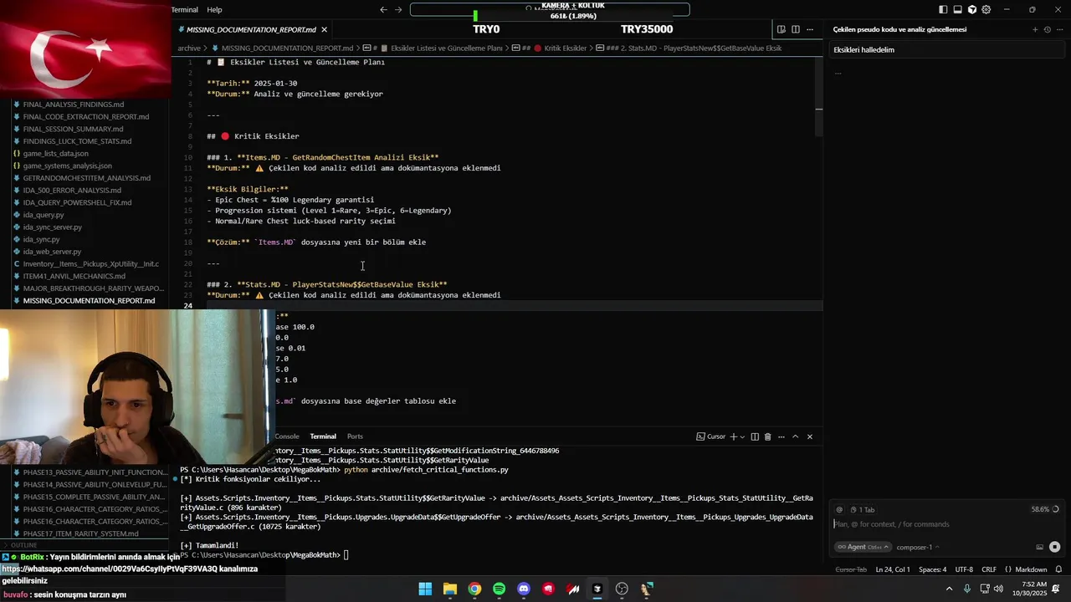The height and width of the screenshot is (602, 1071).
Task: Open OBS Studio from the taskbar
Action: click(x=622, y=589)
